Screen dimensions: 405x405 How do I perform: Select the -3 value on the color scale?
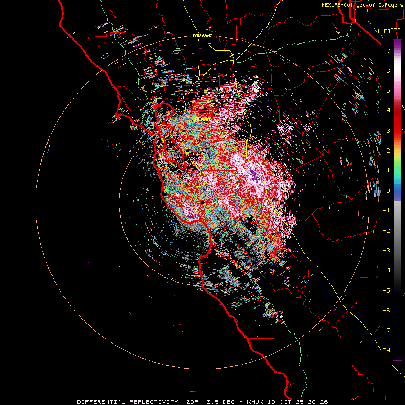[387, 250]
